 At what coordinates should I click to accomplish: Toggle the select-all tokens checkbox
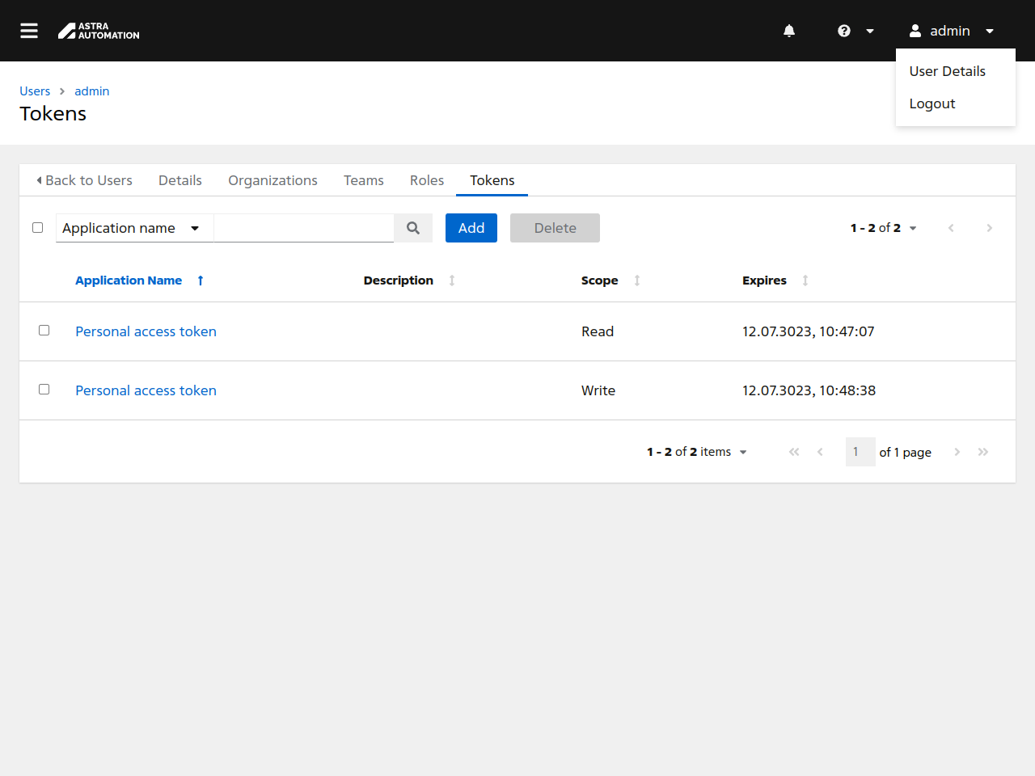[37, 227]
